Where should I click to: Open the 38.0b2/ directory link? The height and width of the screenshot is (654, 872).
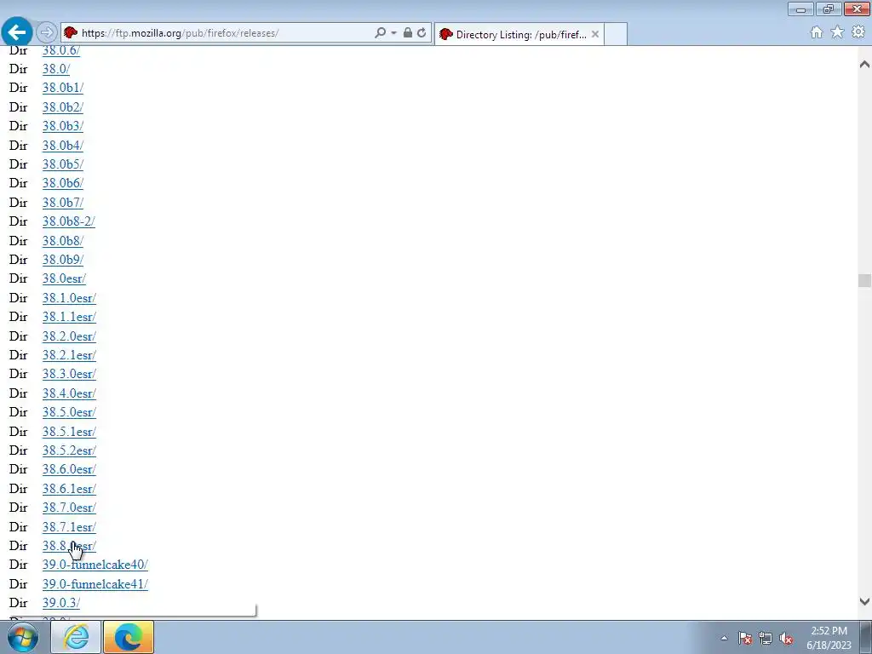(63, 107)
